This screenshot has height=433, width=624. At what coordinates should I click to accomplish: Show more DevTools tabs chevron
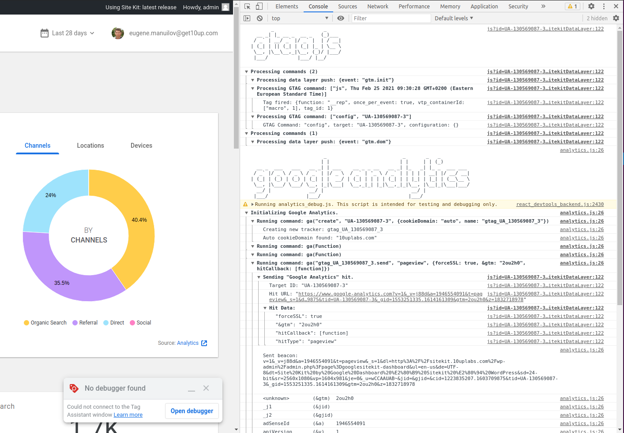543,6
